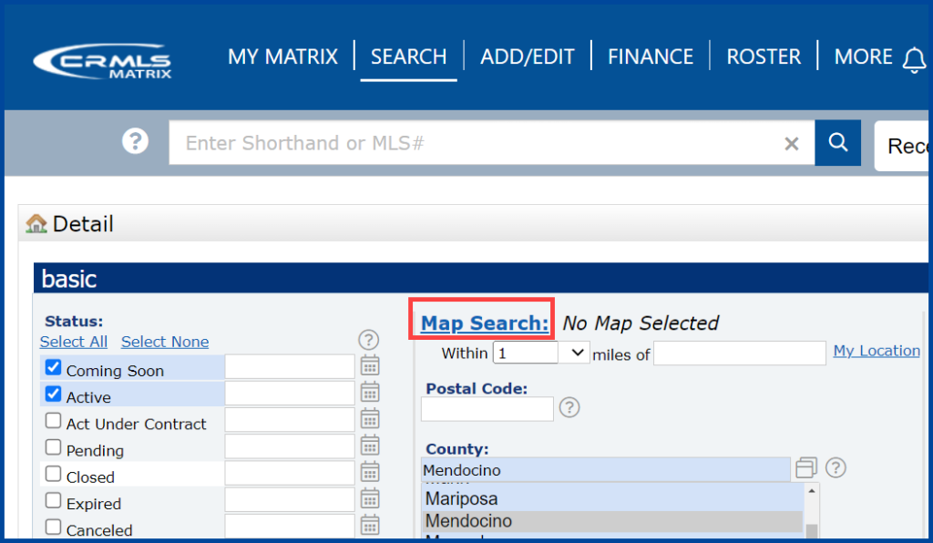
Task: Open the ADD/EDIT menu
Action: pyautogui.click(x=528, y=56)
